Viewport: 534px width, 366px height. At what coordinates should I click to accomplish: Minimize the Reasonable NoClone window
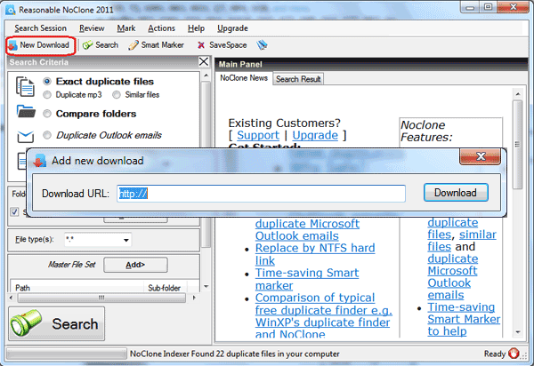tap(470, 7)
